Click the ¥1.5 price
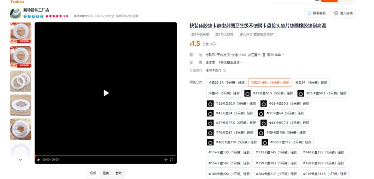 (x=194, y=43)
